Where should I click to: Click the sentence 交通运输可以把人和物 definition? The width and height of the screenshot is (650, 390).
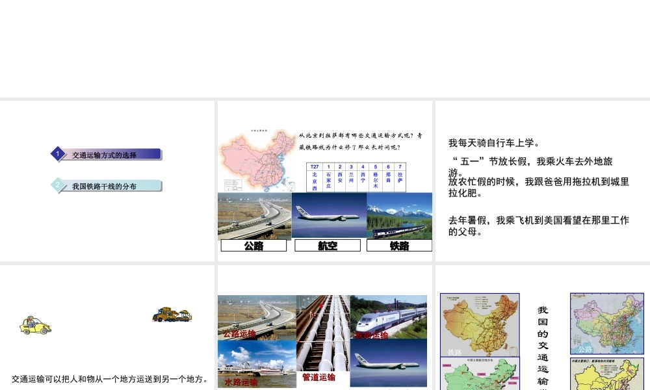click(x=110, y=379)
